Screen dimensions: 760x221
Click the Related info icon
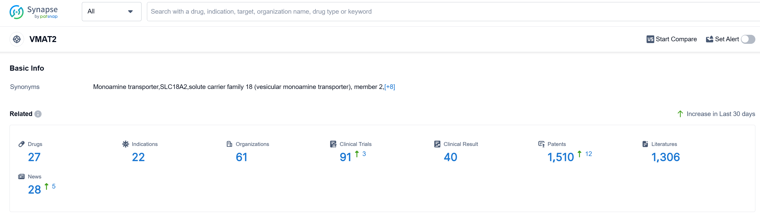38,114
